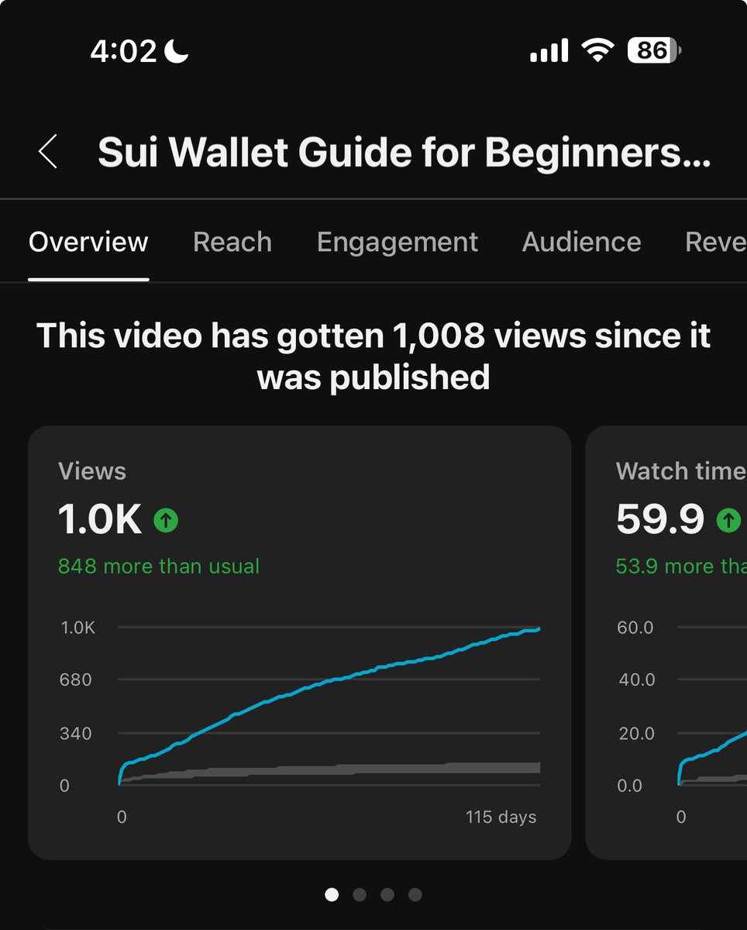The height and width of the screenshot is (930, 747).
Task: Tap the 4:02 clock in status bar
Action: (123, 51)
